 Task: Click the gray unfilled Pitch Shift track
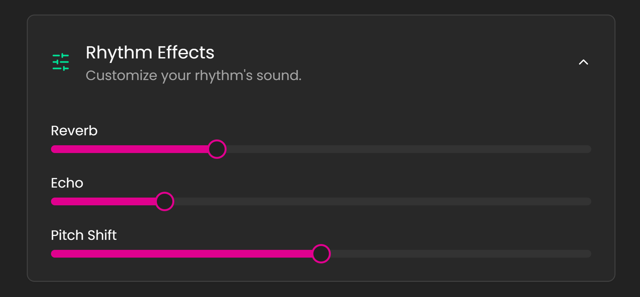[x=458, y=254]
